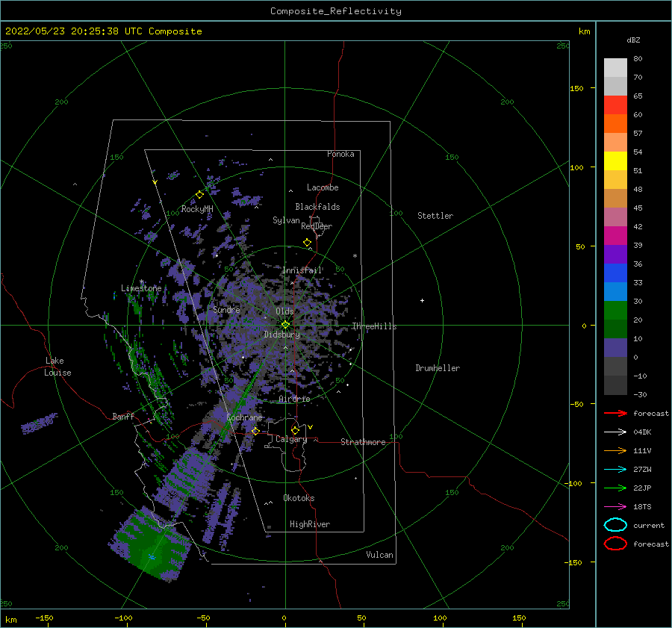Click the Ponoka city label

[340, 154]
